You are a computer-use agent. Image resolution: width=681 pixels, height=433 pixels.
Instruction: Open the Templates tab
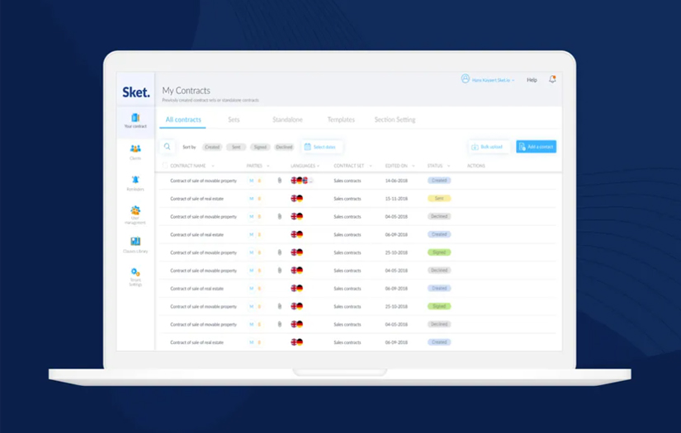coord(341,120)
